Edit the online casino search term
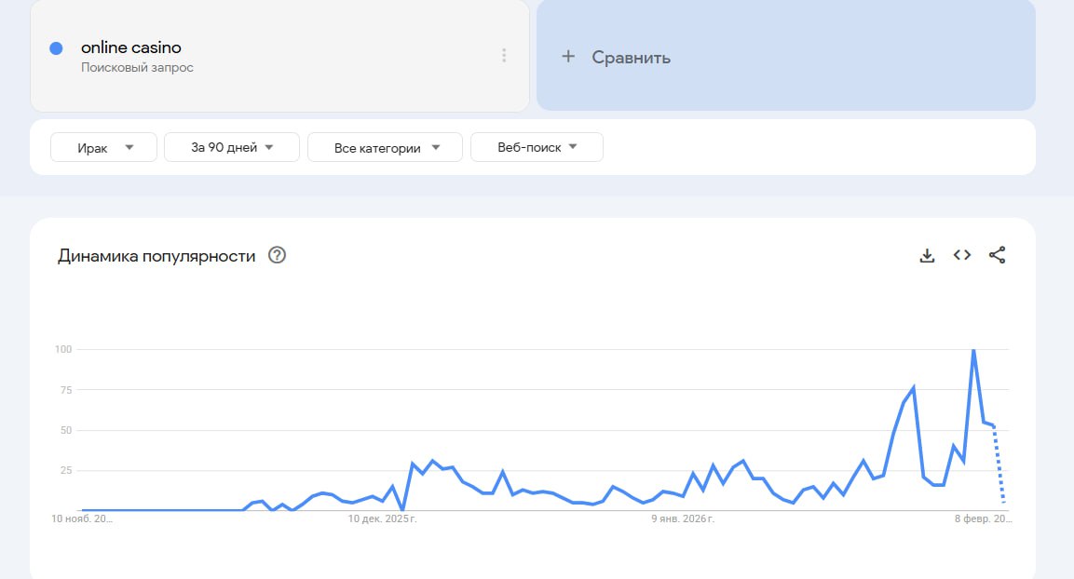 (131, 47)
